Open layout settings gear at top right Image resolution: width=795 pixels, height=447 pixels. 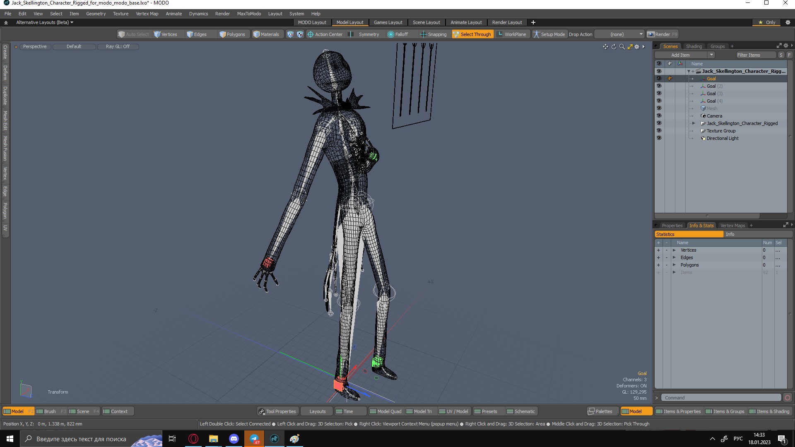point(788,22)
